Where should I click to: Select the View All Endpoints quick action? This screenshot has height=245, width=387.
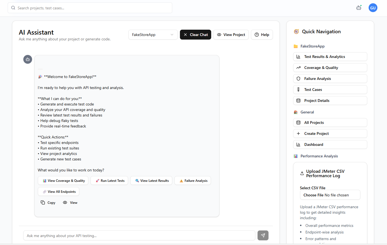point(58,191)
